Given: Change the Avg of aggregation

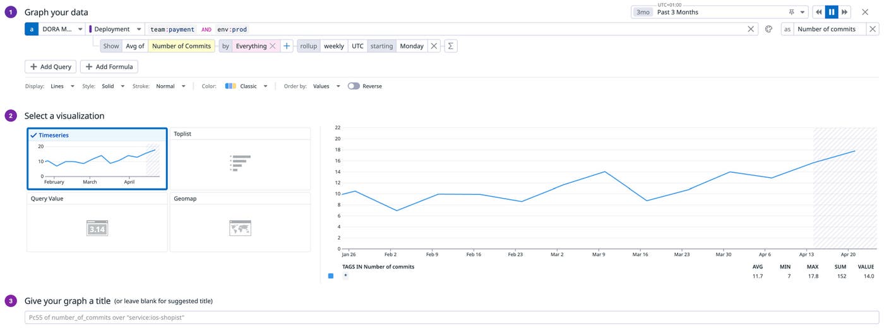Looking at the screenshot, I should point(134,46).
